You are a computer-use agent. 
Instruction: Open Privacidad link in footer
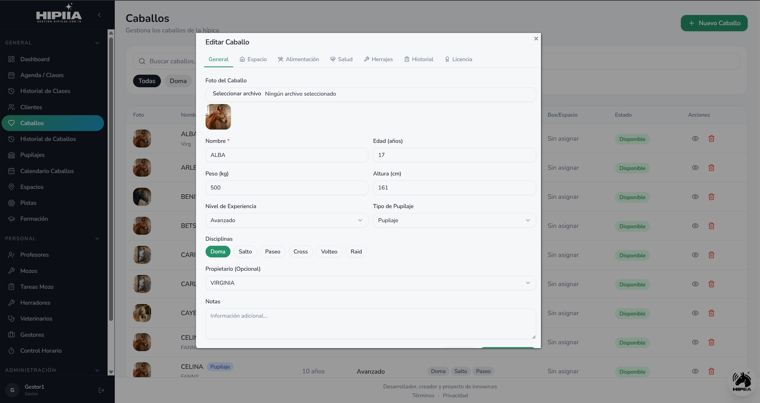455,396
